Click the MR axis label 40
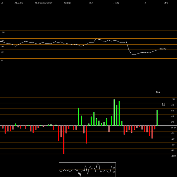Image resolution: width=177 pixels, height=177 pixels. [x=173, y=116]
